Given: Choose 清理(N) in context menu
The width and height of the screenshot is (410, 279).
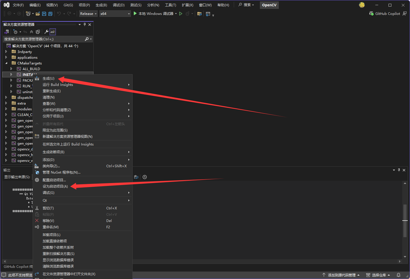Looking at the screenshot, I should click(83, 97).
